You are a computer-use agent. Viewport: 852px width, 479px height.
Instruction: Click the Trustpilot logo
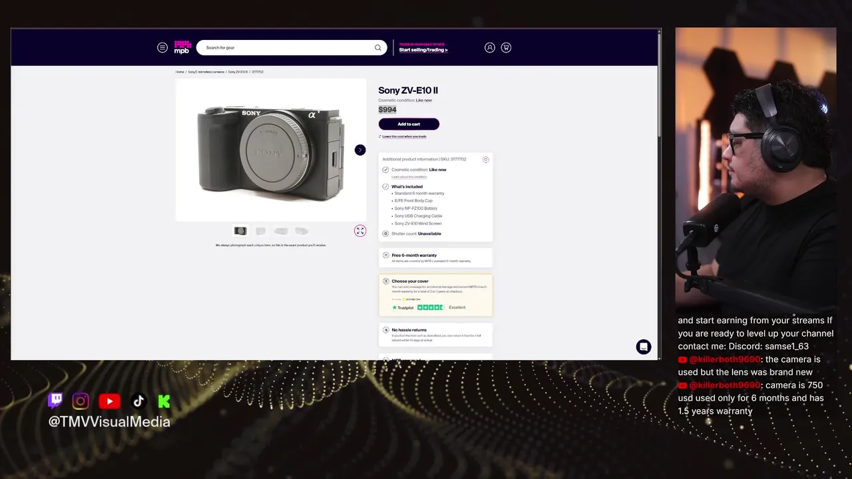tap(403, 307)
